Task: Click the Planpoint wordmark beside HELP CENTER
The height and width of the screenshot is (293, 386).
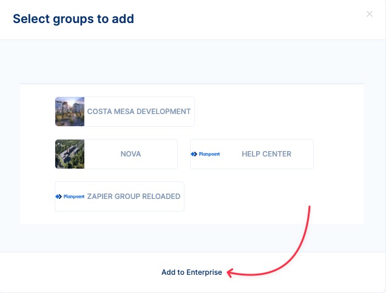Action: (209, 154)
